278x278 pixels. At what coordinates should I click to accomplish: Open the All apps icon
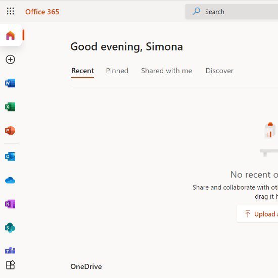tap(11, 265)
